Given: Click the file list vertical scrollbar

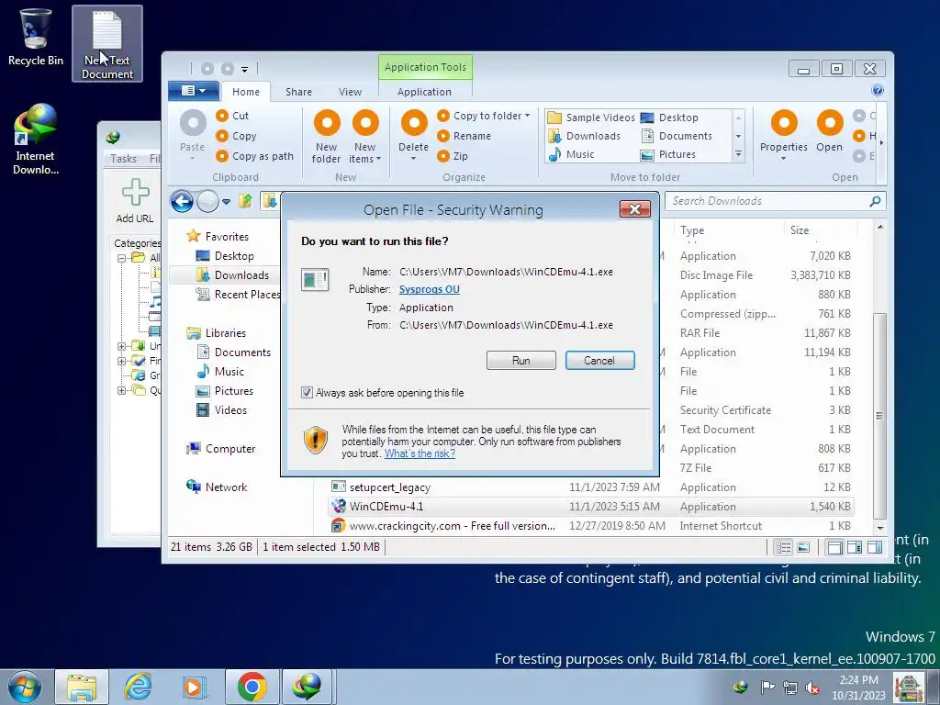Looking at the screenshot, I should [x=879, y=415].
